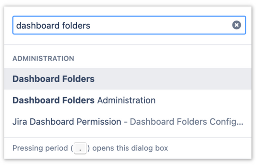The image size is (256, 166).
Task: Click the ellipsis ending the third result
Action: [240, 124]
